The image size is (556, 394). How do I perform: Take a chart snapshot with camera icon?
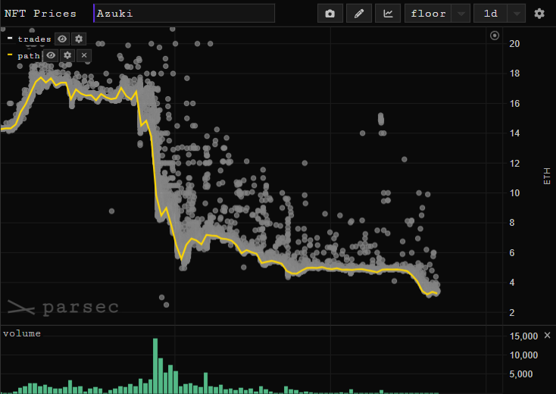(330, 14)
